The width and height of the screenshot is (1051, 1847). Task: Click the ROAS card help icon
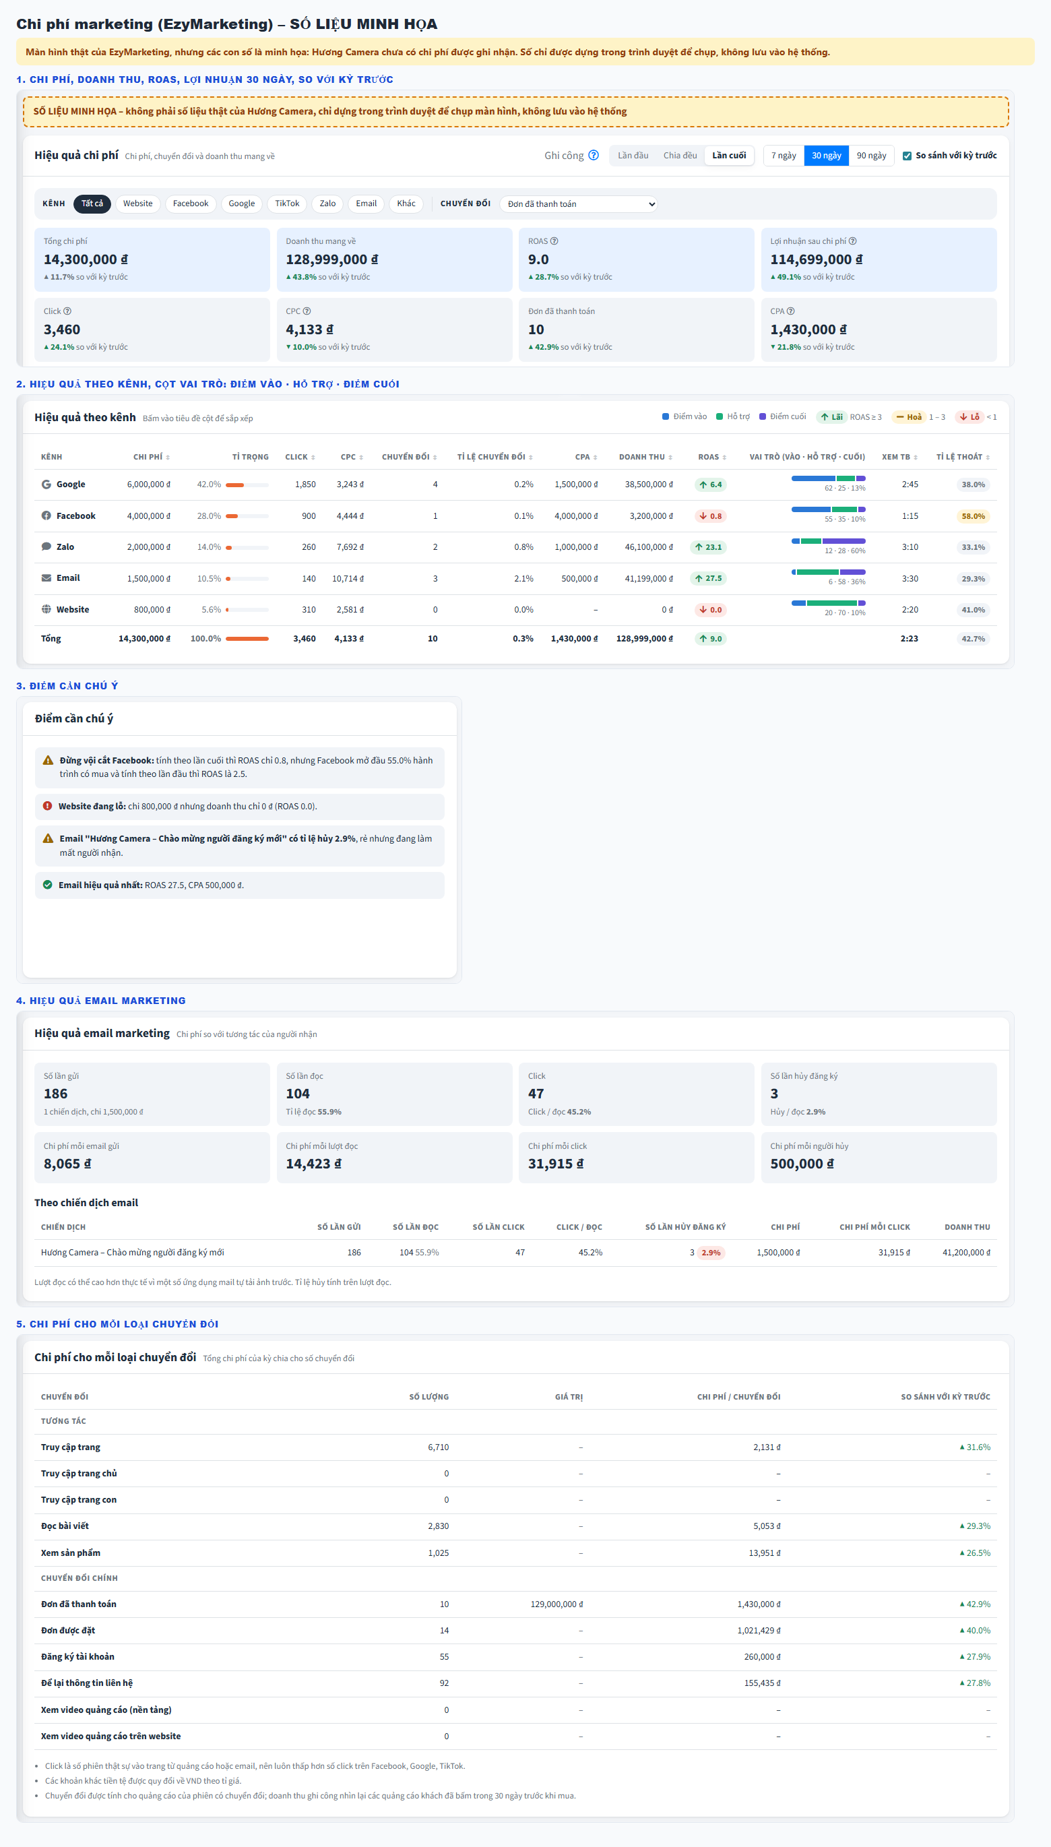554,241
